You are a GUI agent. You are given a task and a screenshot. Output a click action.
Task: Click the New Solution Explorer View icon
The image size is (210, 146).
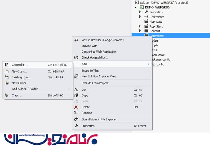[76, 76]
